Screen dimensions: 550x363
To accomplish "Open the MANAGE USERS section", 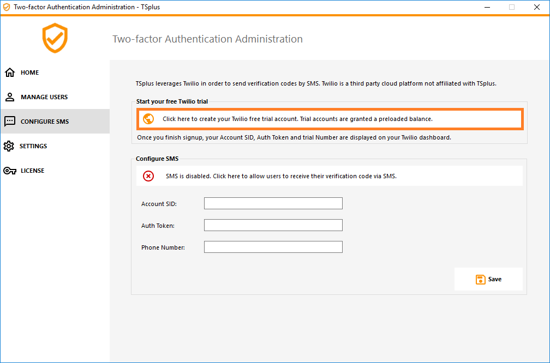I will [x=44, y=96].
